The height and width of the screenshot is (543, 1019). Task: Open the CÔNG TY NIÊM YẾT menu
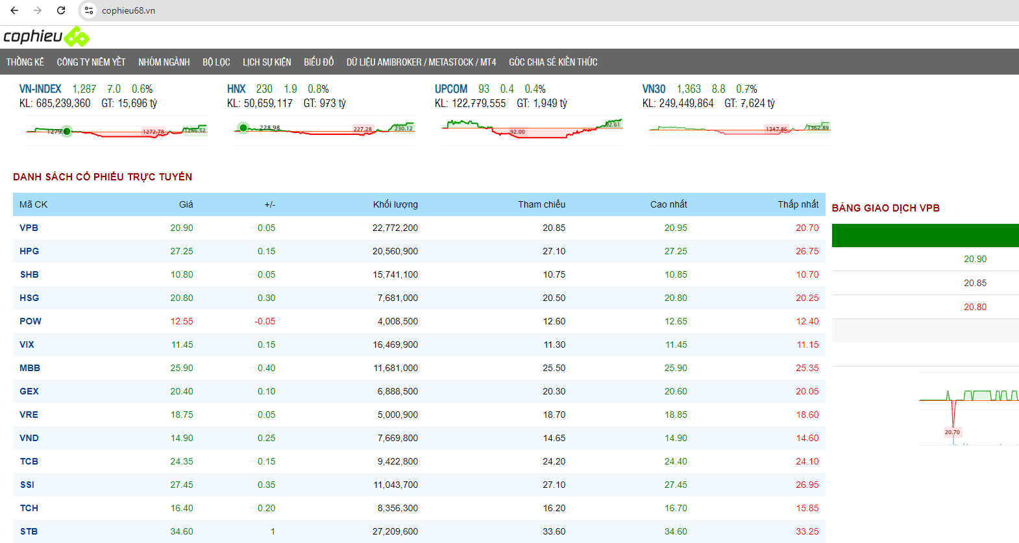91,62
